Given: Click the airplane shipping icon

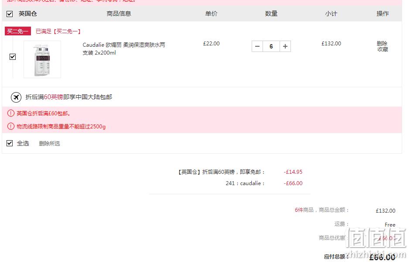Looking at the screenshot, I should (x=16, y=97).
